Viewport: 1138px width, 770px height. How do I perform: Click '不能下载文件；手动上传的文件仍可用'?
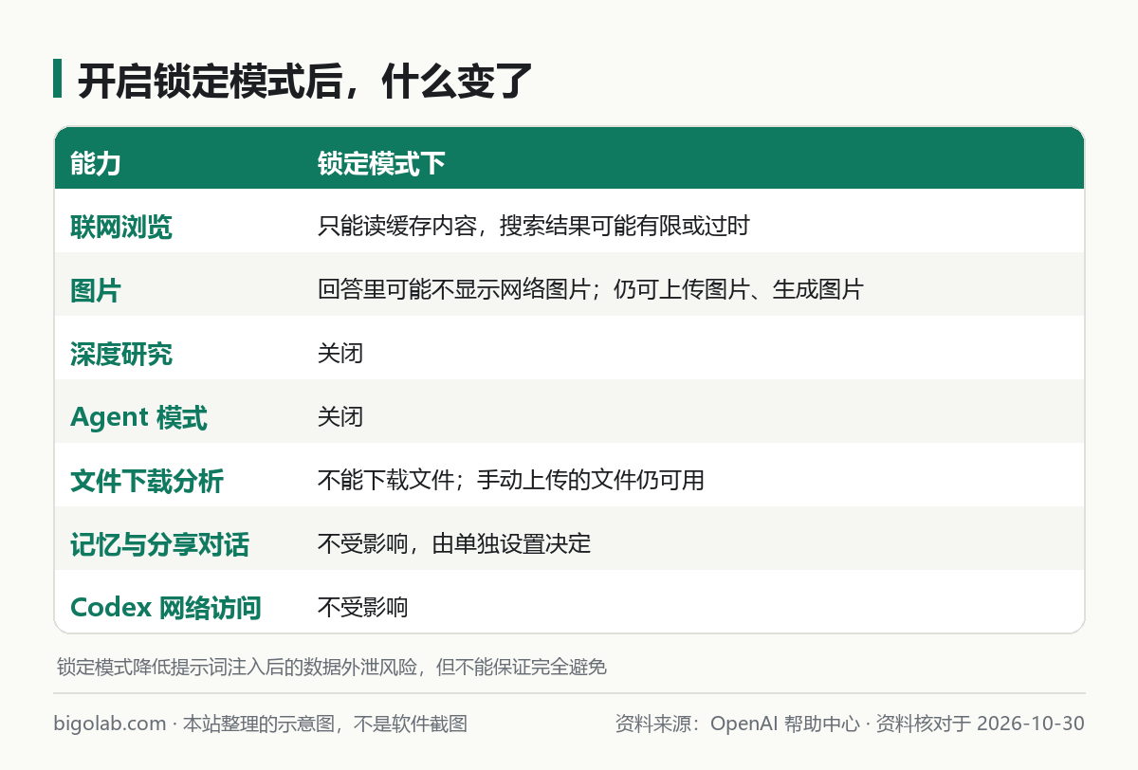click(511, 481)
